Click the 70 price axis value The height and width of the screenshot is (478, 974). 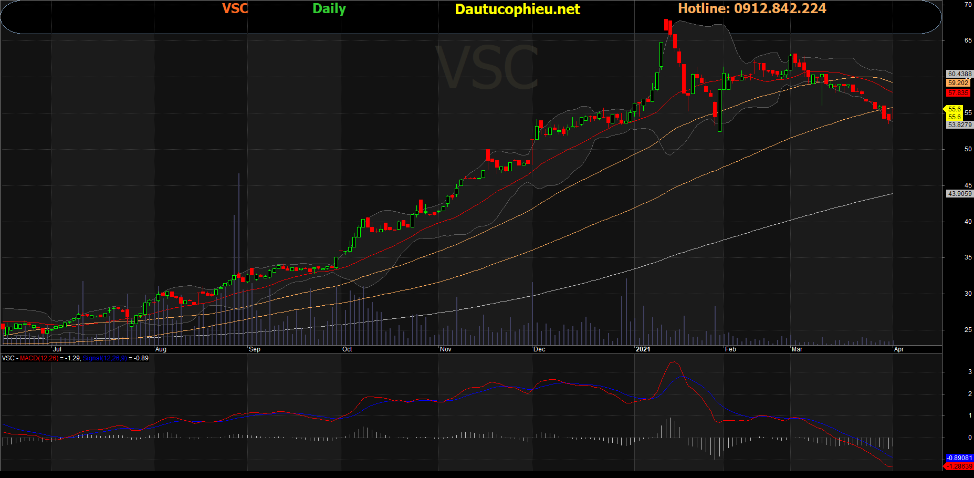(968, 5)
